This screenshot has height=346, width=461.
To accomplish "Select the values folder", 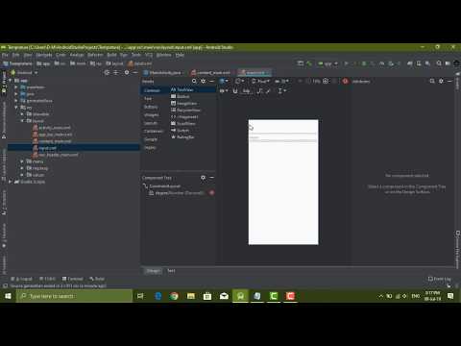I will click(x=36, y=175).
